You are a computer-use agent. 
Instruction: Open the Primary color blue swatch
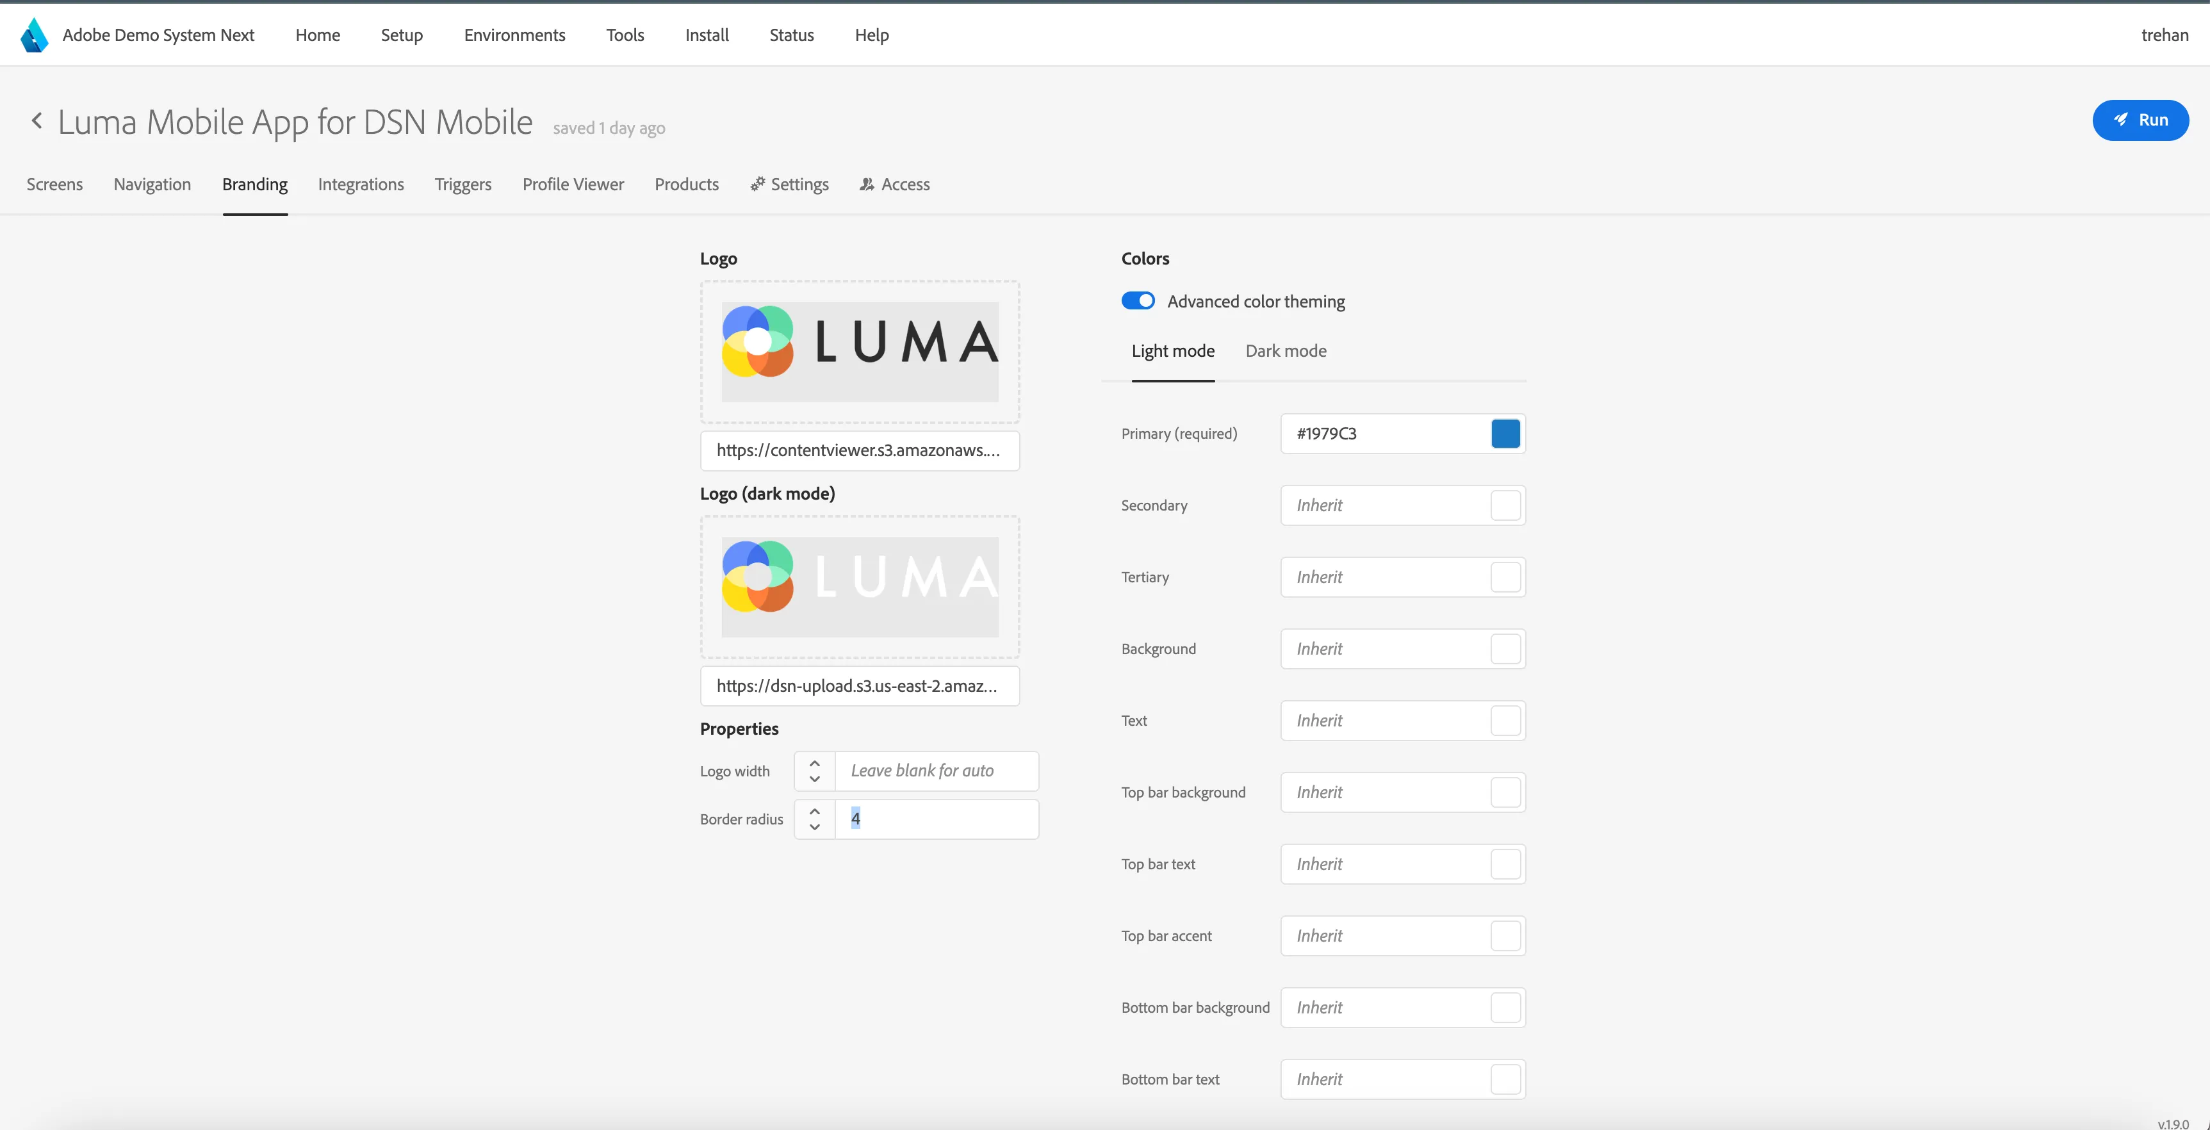coord(1505,433)
